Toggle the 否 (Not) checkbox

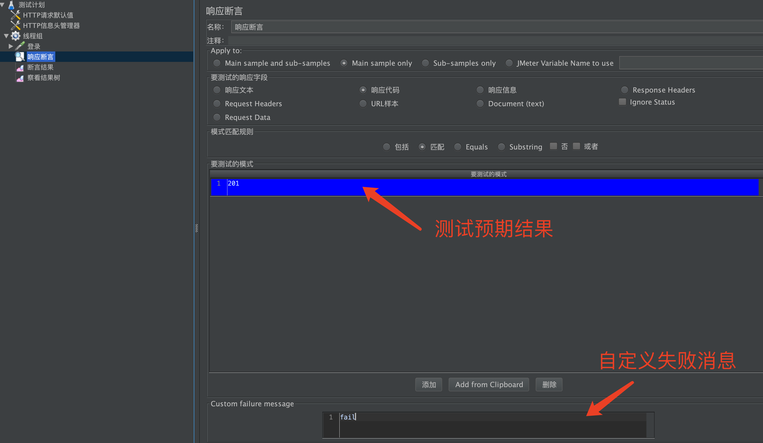click(553, 146)
